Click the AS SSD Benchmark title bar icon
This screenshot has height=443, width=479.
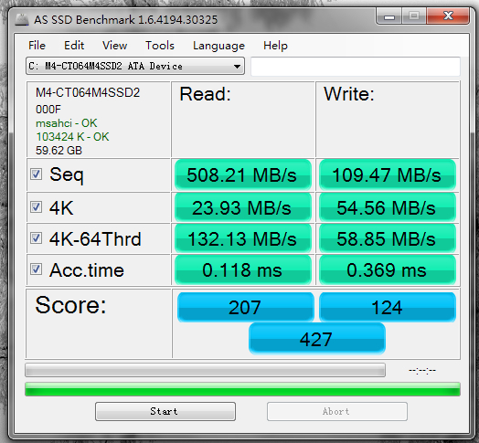[22, 20]
